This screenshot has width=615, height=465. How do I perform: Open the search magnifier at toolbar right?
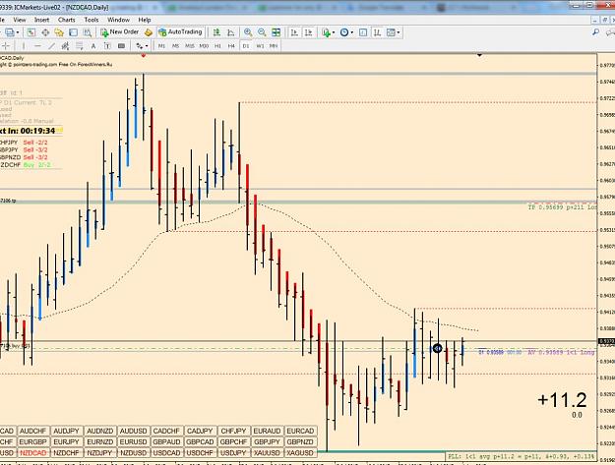click(x=595, y=32)
